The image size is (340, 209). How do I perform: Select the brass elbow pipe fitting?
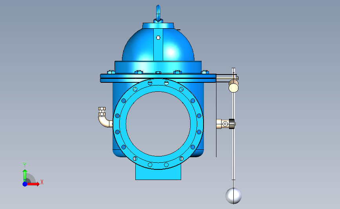click(x=105, y=118)
